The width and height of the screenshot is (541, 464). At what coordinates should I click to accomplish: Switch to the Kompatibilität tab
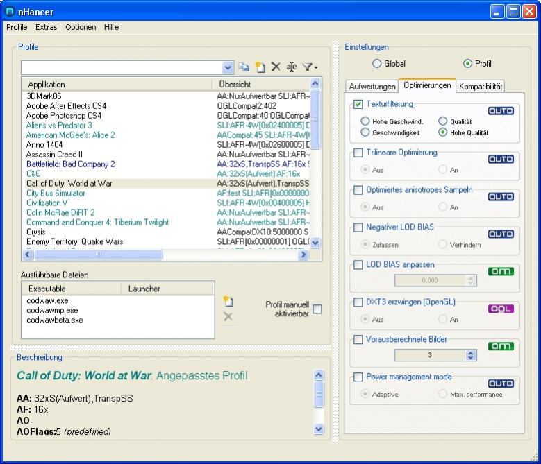[x=481, y=87]
